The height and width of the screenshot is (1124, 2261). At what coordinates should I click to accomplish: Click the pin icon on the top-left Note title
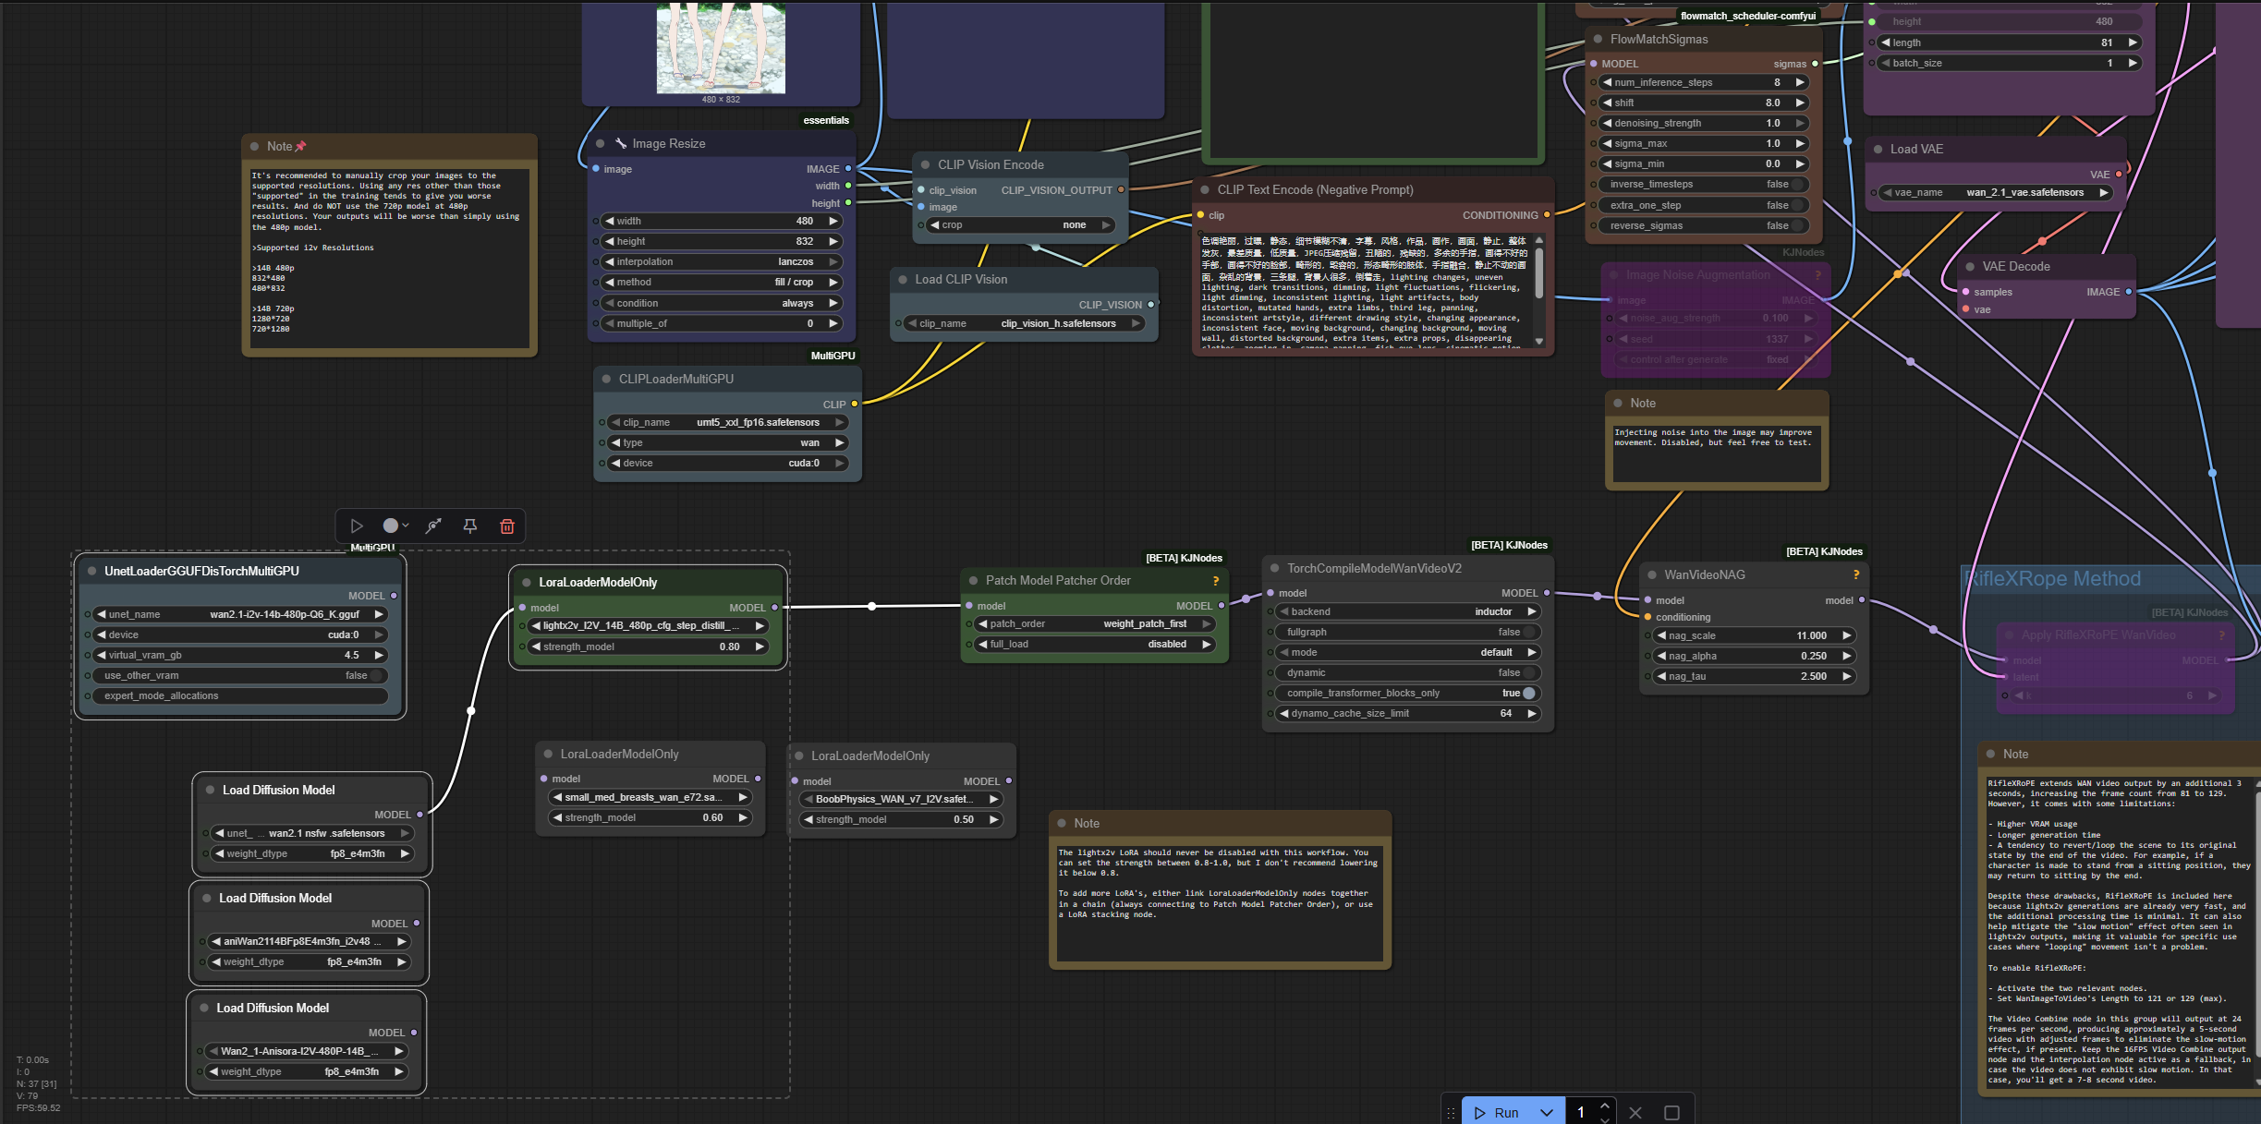coord(300,147)
